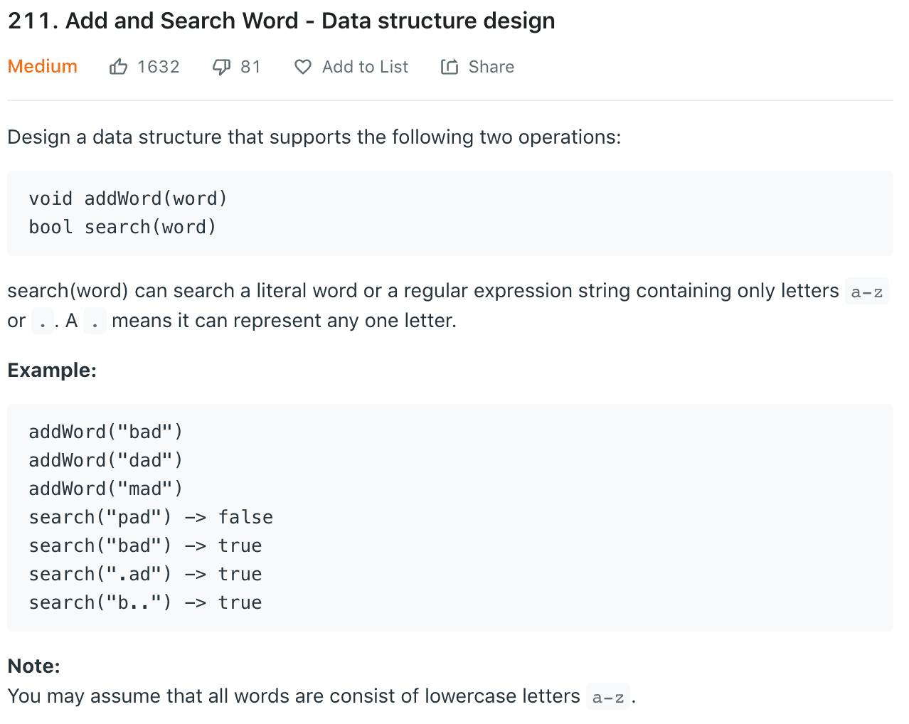
Task: Click the "Note:" heading
Action: (34, 666)
